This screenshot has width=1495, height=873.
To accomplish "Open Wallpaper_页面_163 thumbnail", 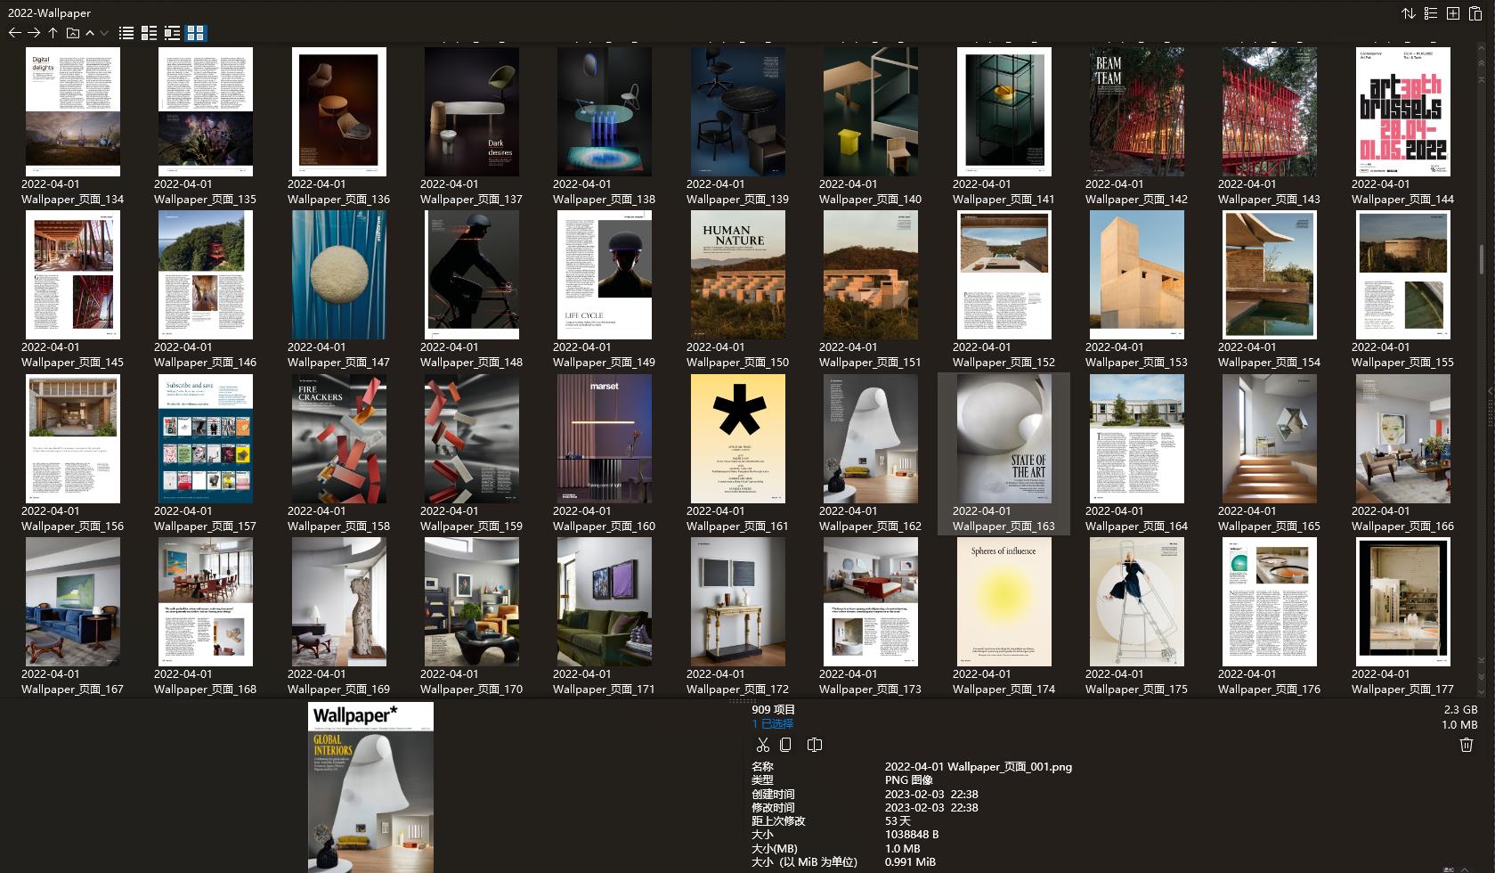I will coord(1003,438).
